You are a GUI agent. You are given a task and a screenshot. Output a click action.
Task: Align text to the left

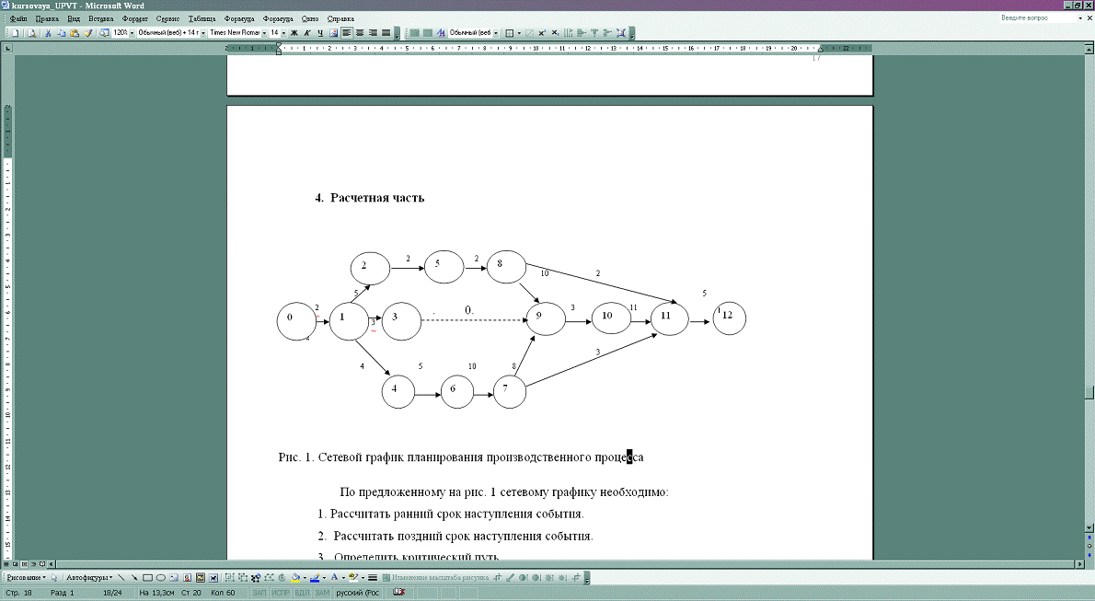(346, 33)
